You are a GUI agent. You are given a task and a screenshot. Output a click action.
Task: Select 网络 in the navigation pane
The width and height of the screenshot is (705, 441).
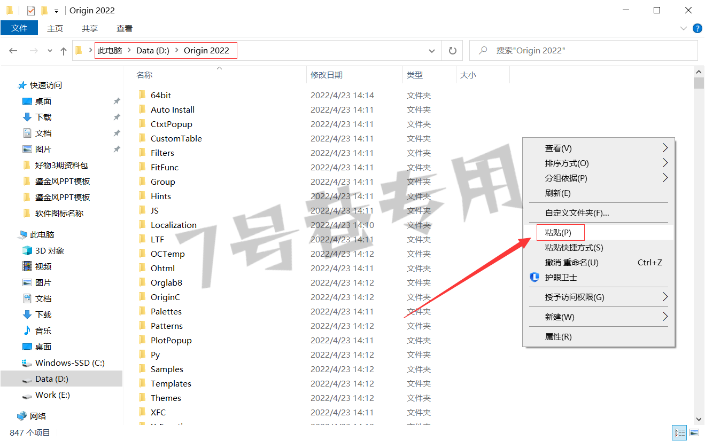[38, 416]
